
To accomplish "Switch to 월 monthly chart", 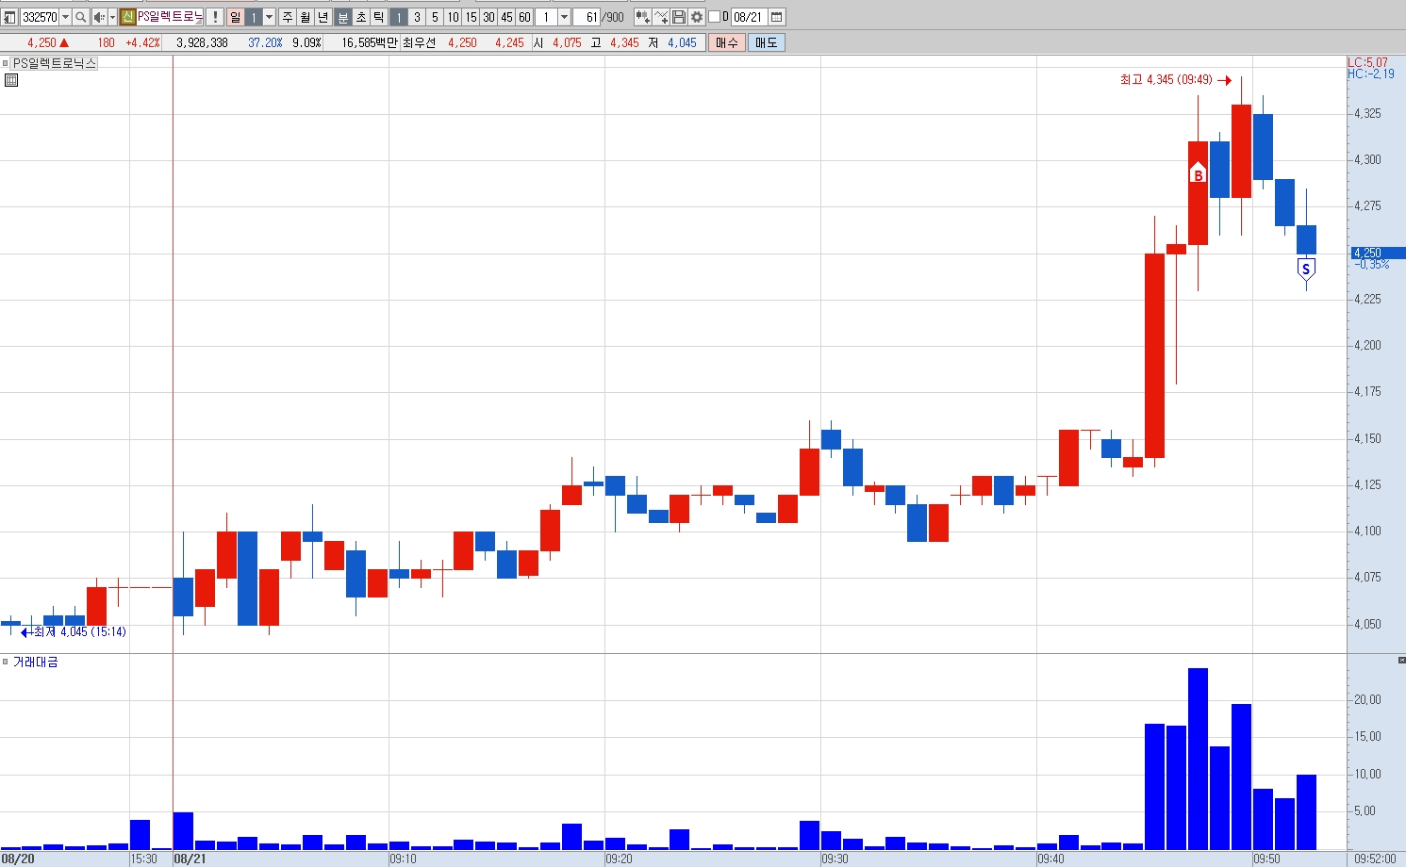I will (306, 17).
